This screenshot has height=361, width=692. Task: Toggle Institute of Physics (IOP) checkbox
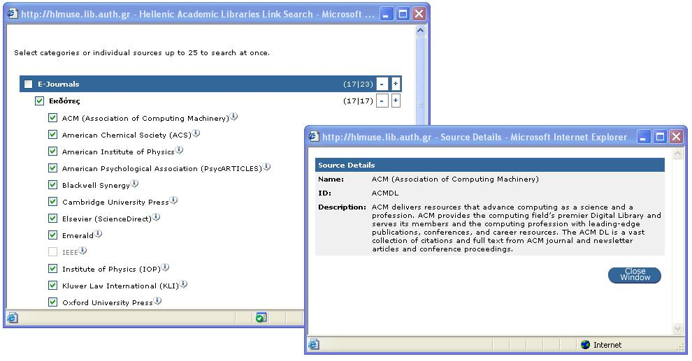click(52, 268)
